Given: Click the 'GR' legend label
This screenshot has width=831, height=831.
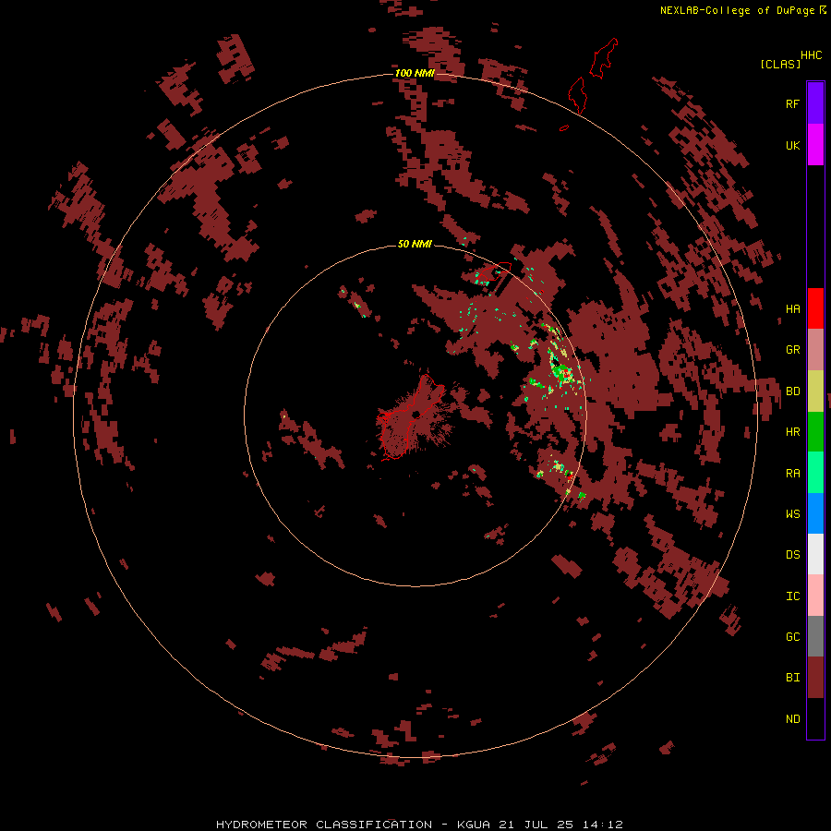Looking at the screenshot, I should [x=792, y=350].
